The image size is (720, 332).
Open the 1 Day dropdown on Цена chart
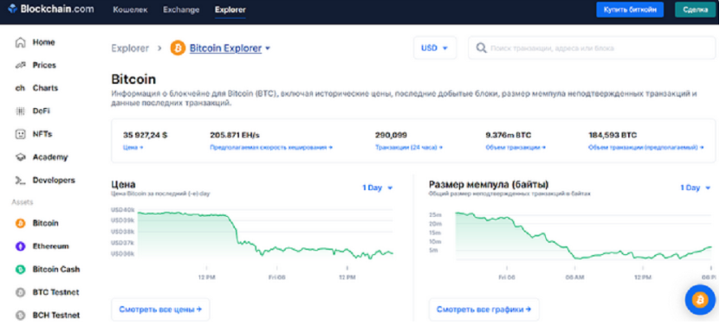tap(378, 188)
